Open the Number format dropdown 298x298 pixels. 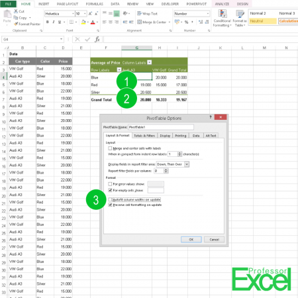click(208, 14)
